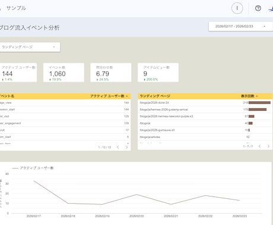The image size is (273, 225).
Task: Open the 2026/02/17 - 2026/02/23 date range dropdown
Action: coord(240,26)
